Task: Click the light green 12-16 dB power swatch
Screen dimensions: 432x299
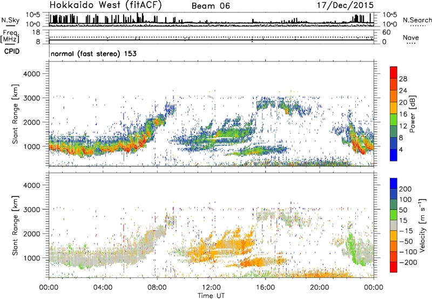Action: click(394, 119)
